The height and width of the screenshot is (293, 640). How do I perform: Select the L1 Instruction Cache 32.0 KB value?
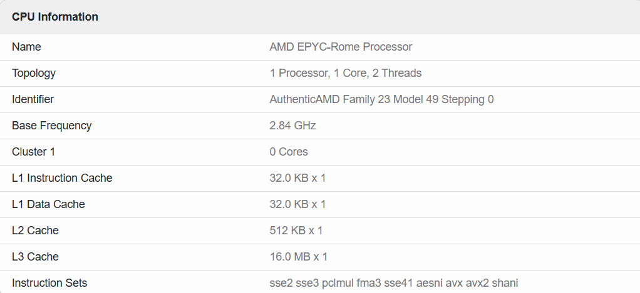(297, 178)
